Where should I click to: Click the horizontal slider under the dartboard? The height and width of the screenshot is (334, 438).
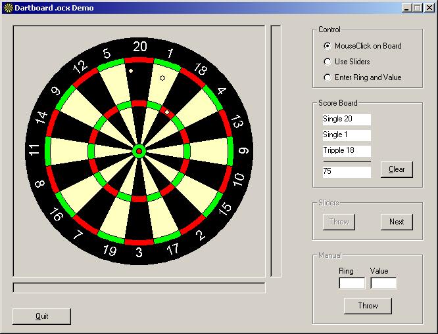point(139,288)
